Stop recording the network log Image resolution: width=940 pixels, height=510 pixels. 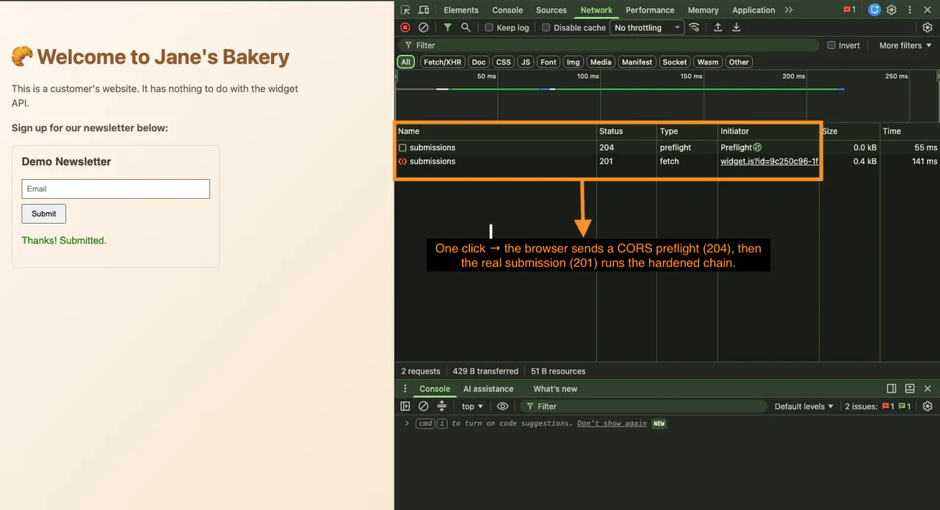click(405, 28)
